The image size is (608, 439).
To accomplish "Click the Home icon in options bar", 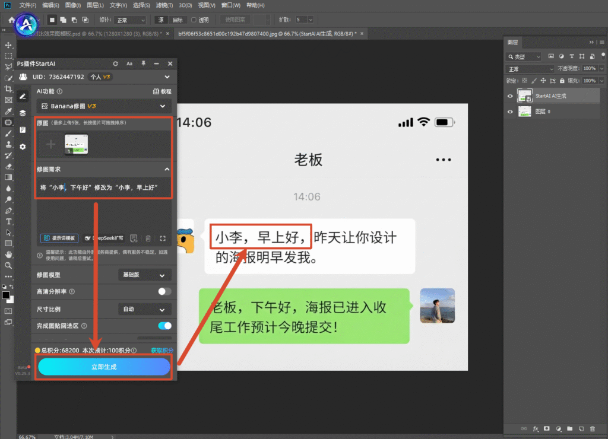I will pyautogui.click(x=11, y=20).
